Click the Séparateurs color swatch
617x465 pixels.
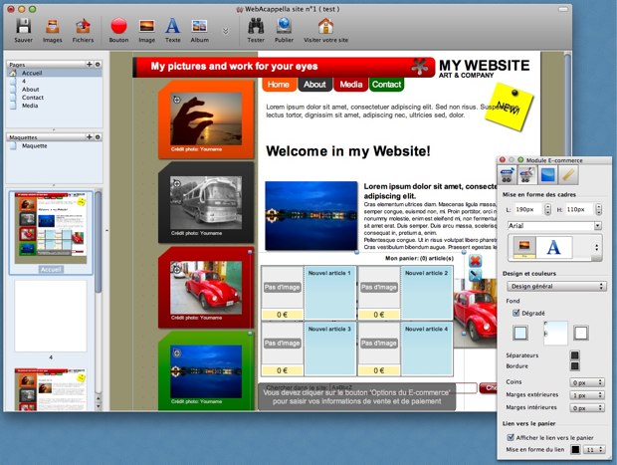click(x=574, y=355)
